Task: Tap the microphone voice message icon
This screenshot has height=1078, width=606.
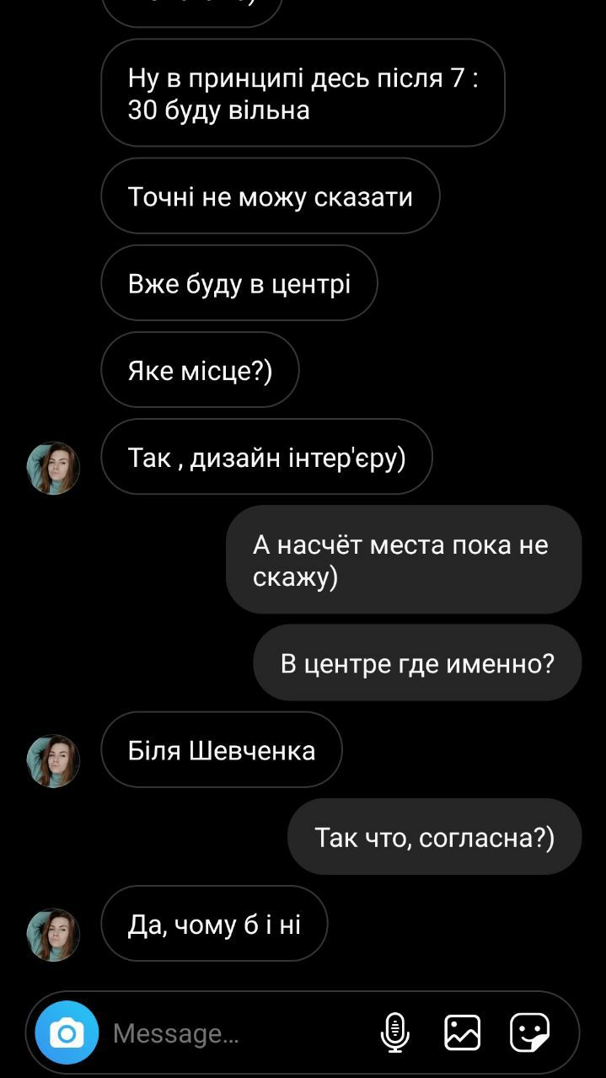Action: coord(394,1032)
